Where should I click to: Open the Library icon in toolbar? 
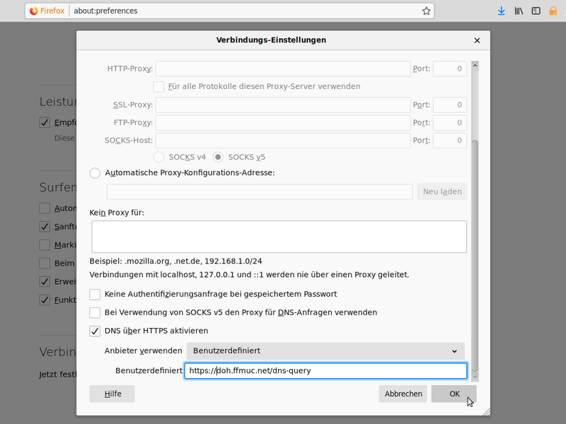[519, 11]
